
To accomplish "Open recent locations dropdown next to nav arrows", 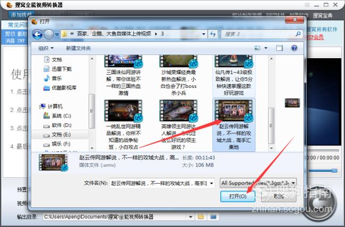I will tap(57, 34).
